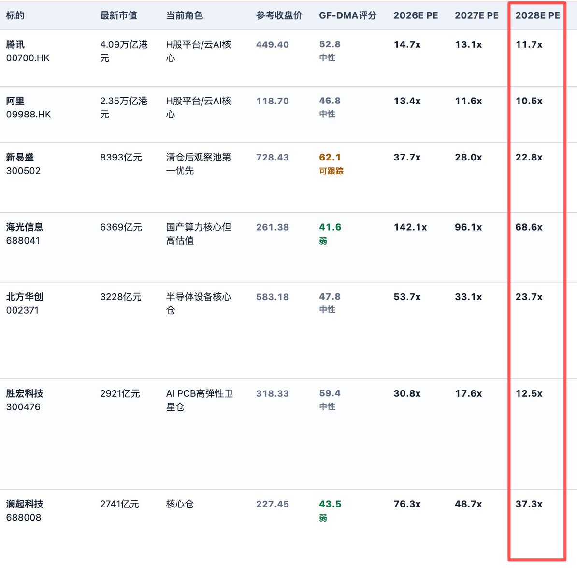Click closing price 728.43
The image size is (577, 580).
tap(273, 157)
